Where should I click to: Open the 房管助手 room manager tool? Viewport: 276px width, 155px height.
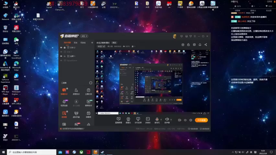click(76, 92)
